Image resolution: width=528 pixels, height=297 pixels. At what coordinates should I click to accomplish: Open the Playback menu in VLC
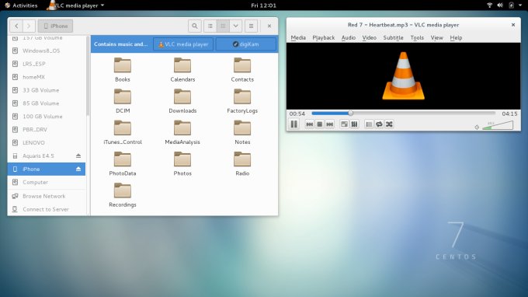[323, 38]
